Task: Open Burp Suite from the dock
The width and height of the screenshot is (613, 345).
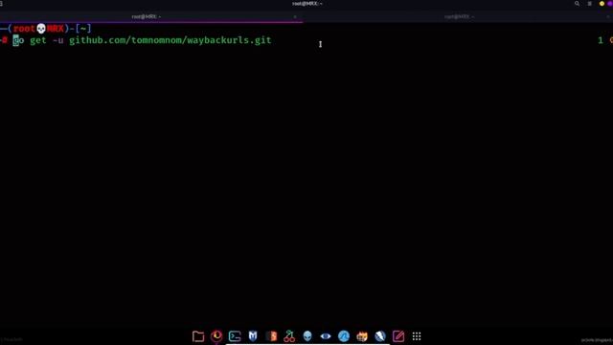Action: 271,336
